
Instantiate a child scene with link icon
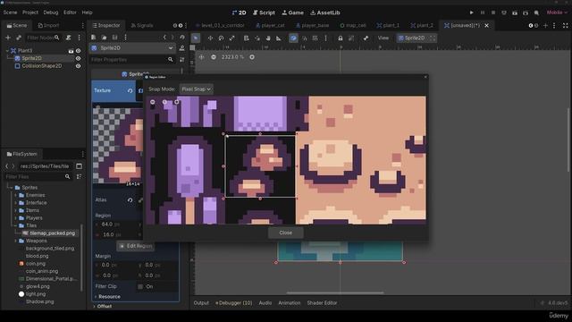[x=19, y=38]
